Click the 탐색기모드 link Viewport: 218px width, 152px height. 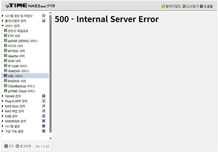point(171,6)
